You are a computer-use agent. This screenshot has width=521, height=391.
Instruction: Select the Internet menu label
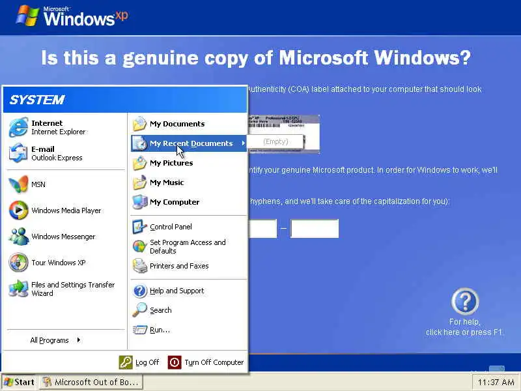[x=47, y=123]
